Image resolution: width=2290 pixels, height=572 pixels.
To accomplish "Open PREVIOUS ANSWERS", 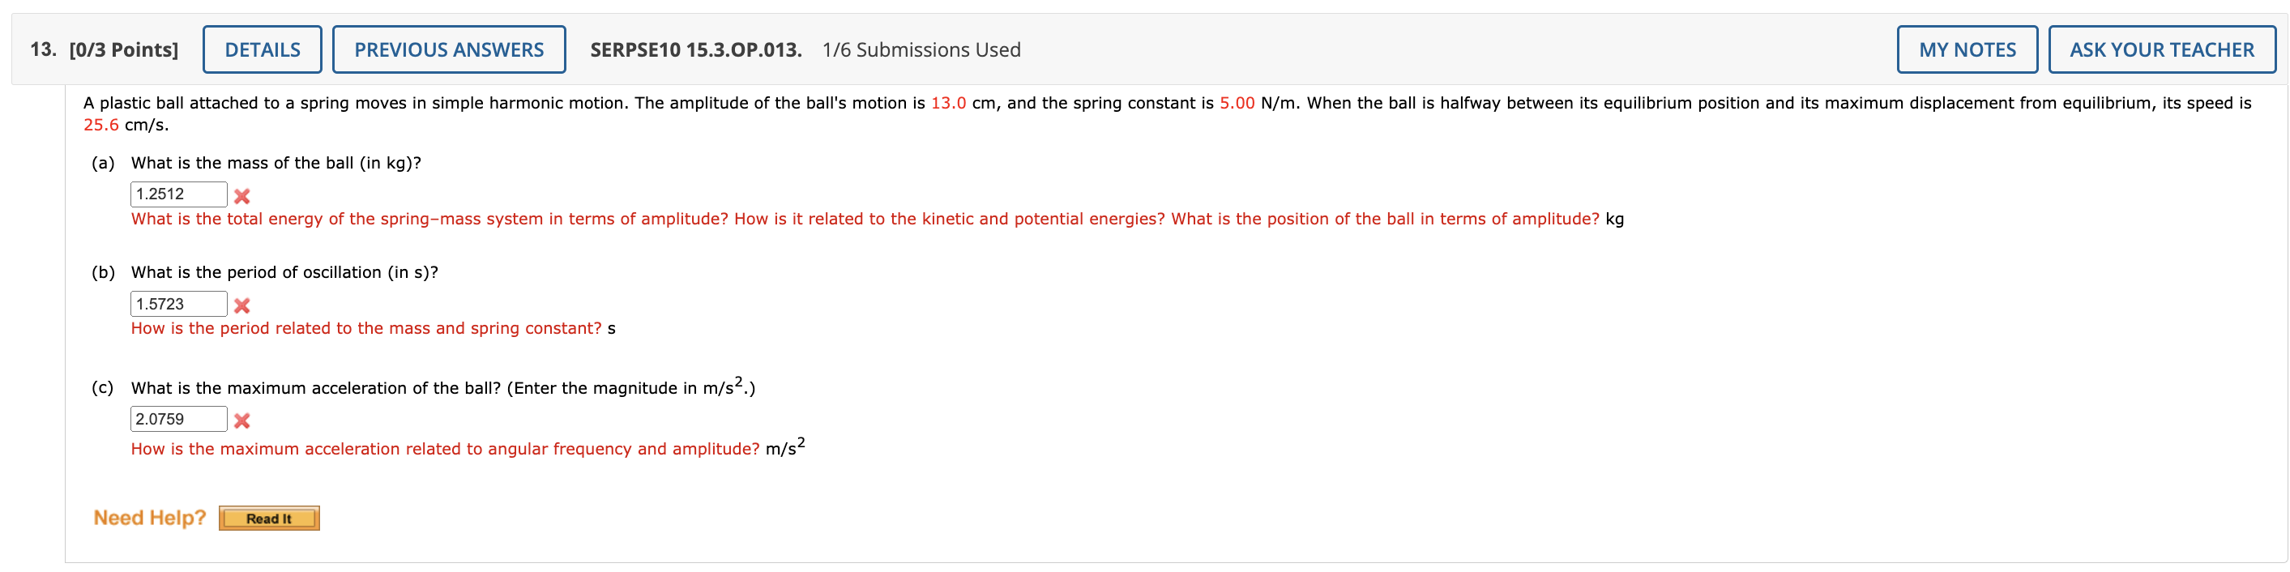I will (448, 49).
